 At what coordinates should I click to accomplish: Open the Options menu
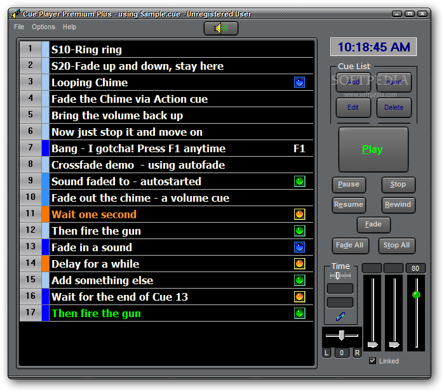tap(43, 27)
